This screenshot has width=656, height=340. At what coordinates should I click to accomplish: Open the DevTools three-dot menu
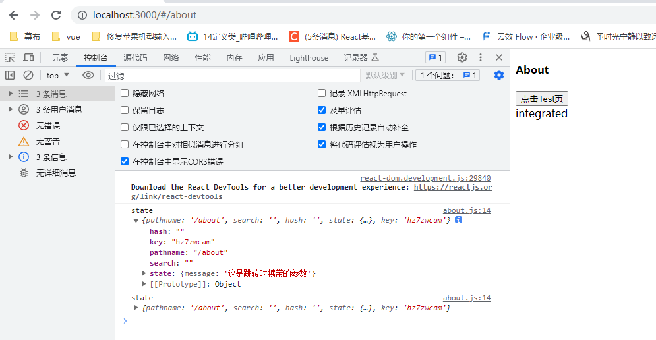click(x=480, y=57)
